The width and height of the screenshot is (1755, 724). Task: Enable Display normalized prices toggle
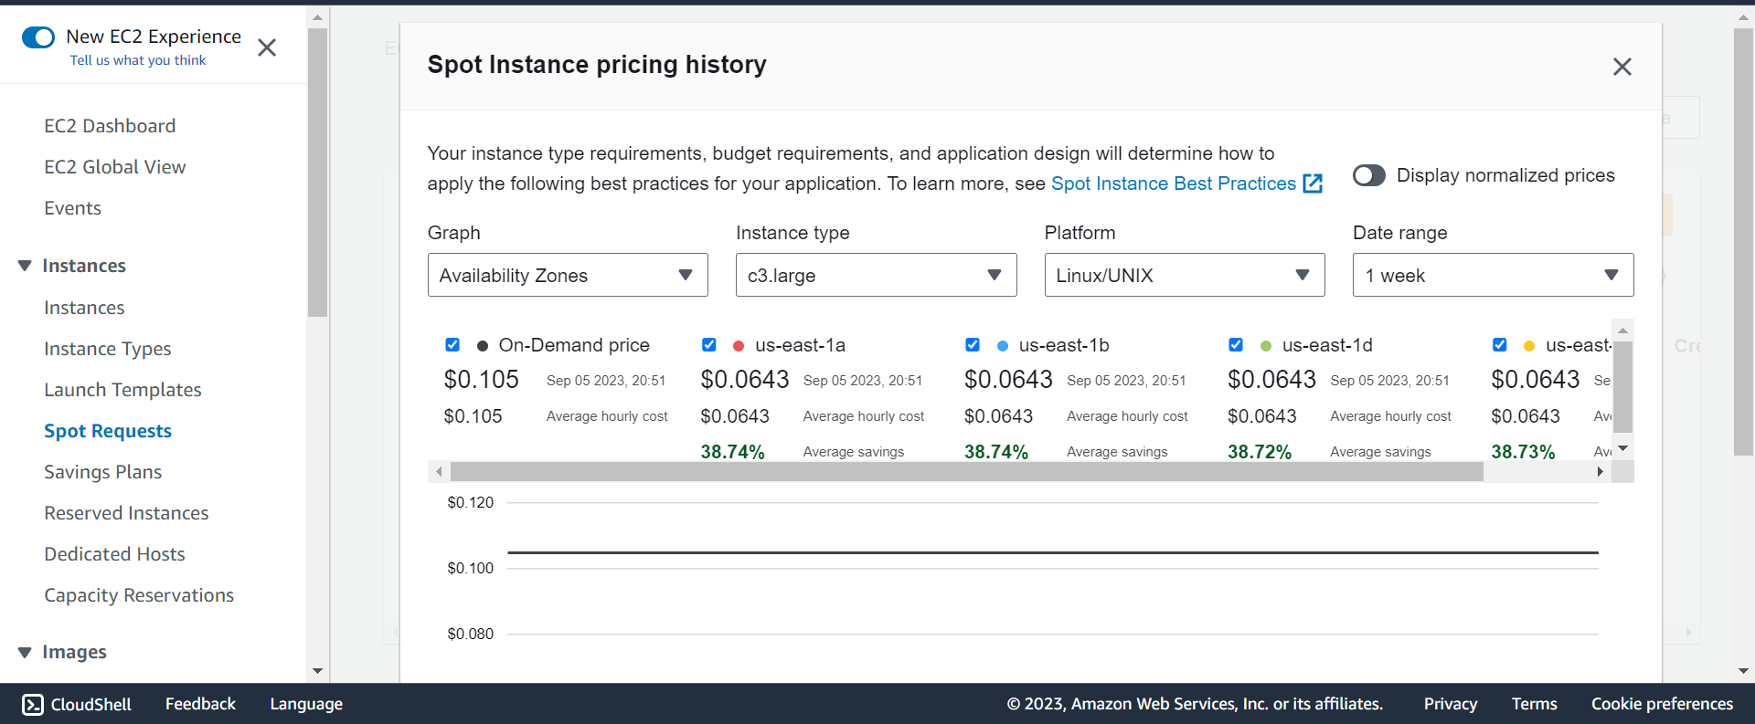tap(1369, 175)
